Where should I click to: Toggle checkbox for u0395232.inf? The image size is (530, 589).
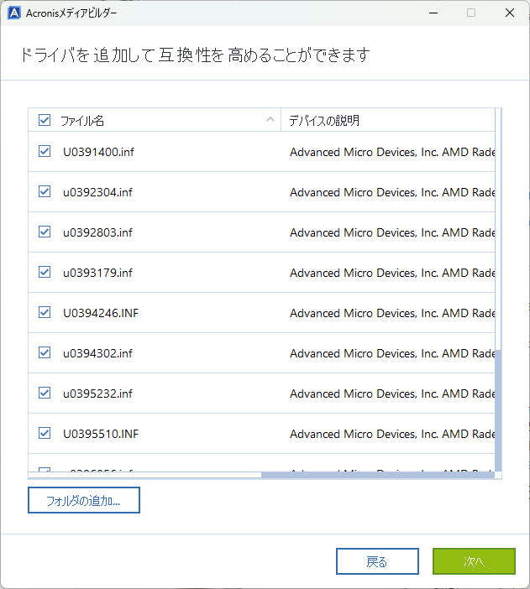click(x=45, y=393)
